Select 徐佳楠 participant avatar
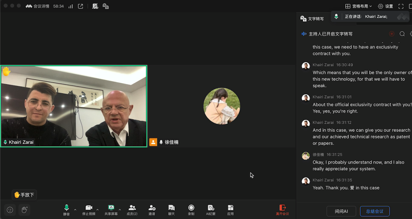 222,106
